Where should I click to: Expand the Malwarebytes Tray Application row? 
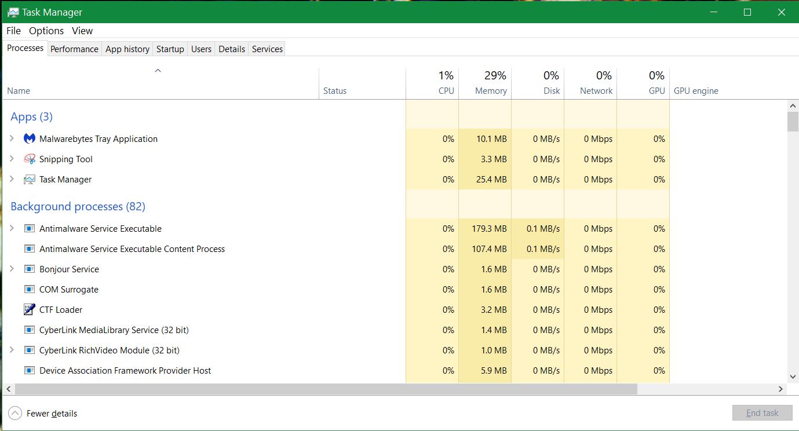[12, 139]
